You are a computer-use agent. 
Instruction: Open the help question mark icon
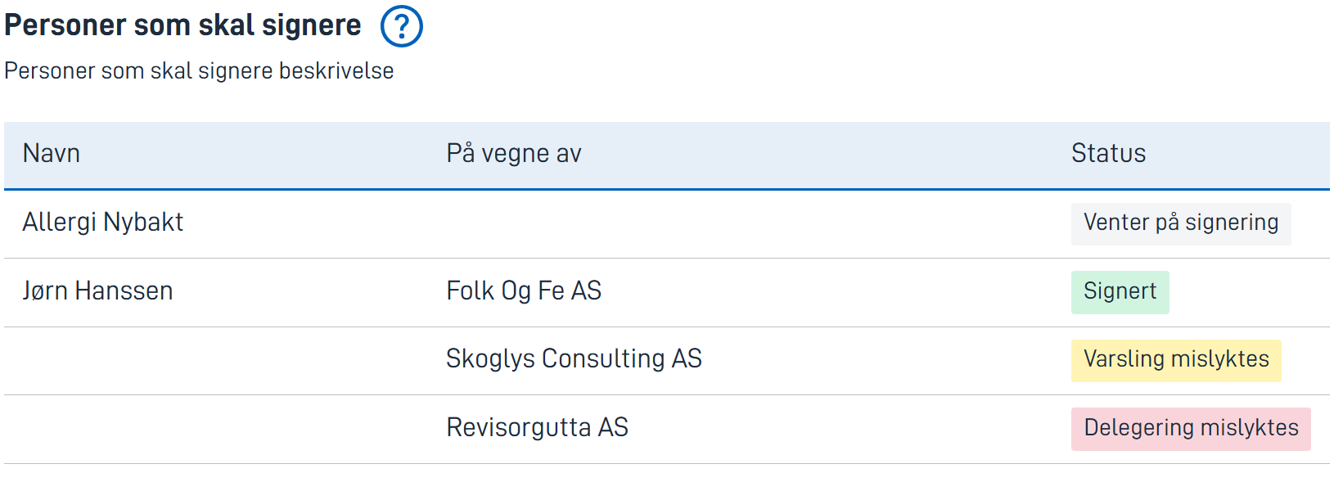(x=401, y=26)
